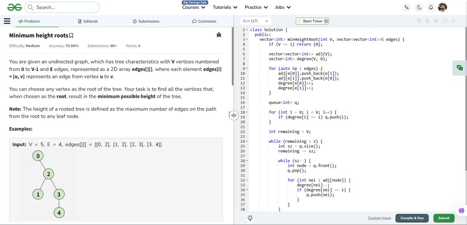The width and height of the screenshot is (467, 225).
Task: Click the Big Savings Sale badge
Action: (195, 2)
